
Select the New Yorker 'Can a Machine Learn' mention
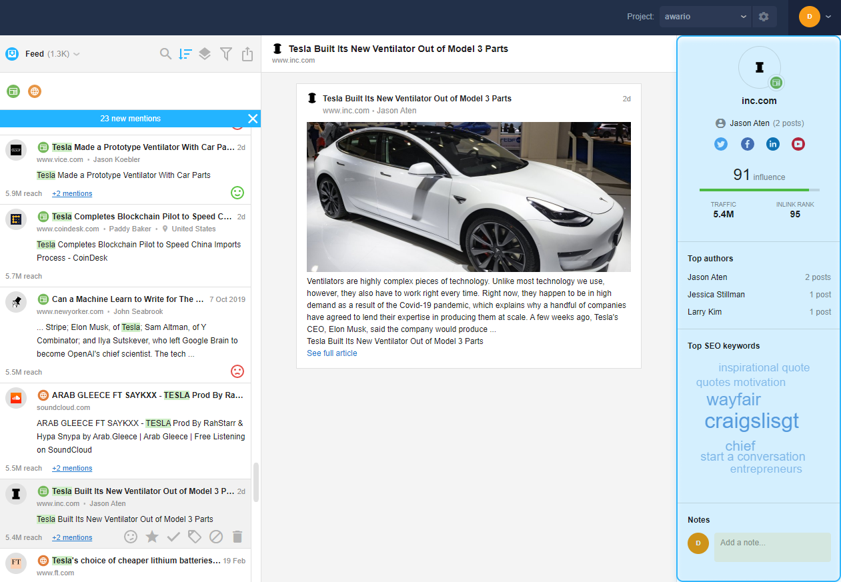(125, 335)
